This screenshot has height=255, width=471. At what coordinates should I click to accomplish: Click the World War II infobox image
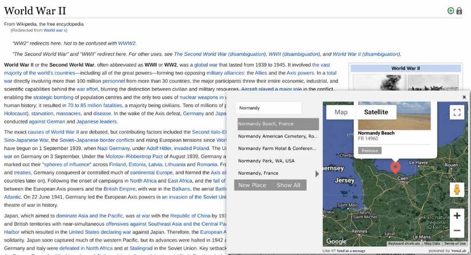405,82
